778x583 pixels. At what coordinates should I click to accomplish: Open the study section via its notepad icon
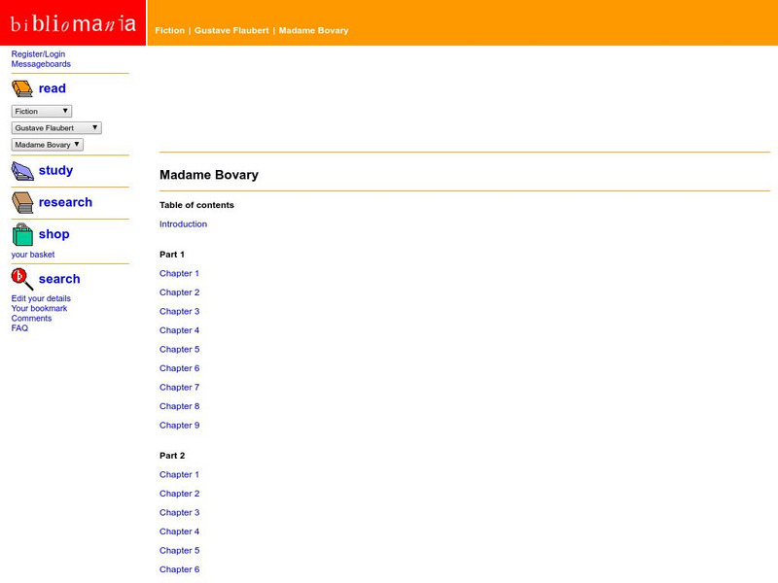[x=19, y=170]
